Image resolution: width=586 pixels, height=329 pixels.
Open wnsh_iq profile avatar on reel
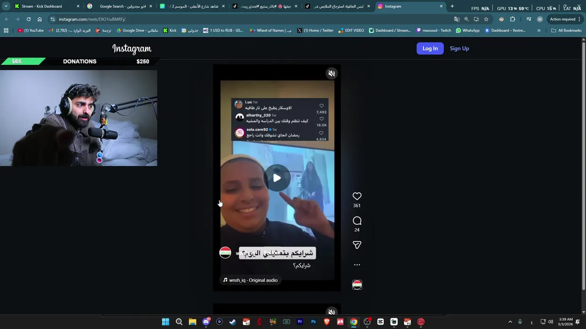pyautogui.click(x=225, y=253)
